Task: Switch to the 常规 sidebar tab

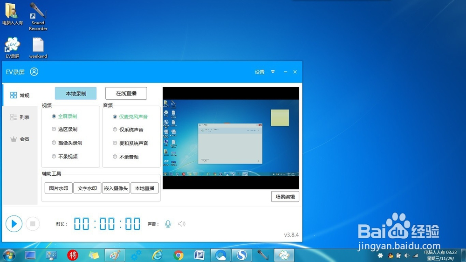Action: pos(20,95)
